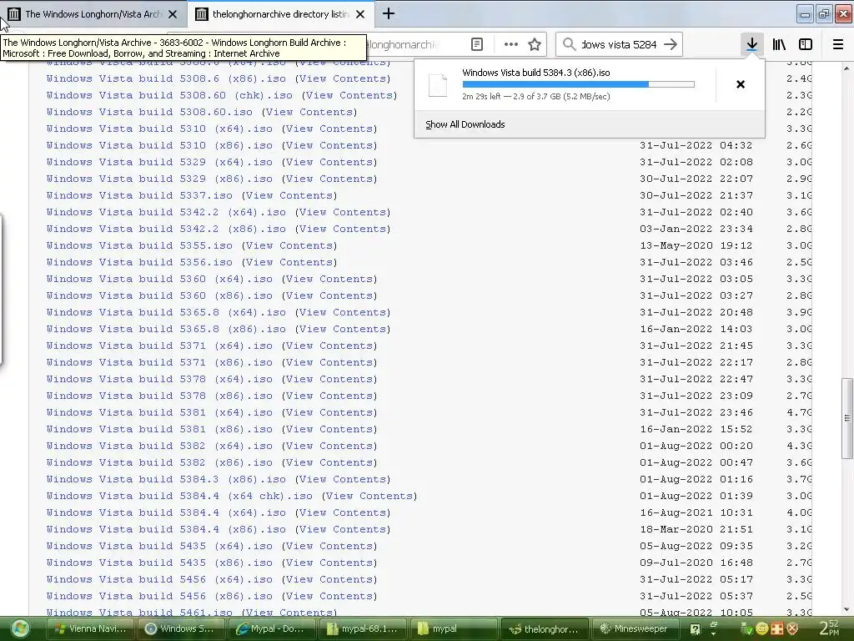
Task: Close the Windows Longhorn/Vista Archive tab
Action: [173, 14]
